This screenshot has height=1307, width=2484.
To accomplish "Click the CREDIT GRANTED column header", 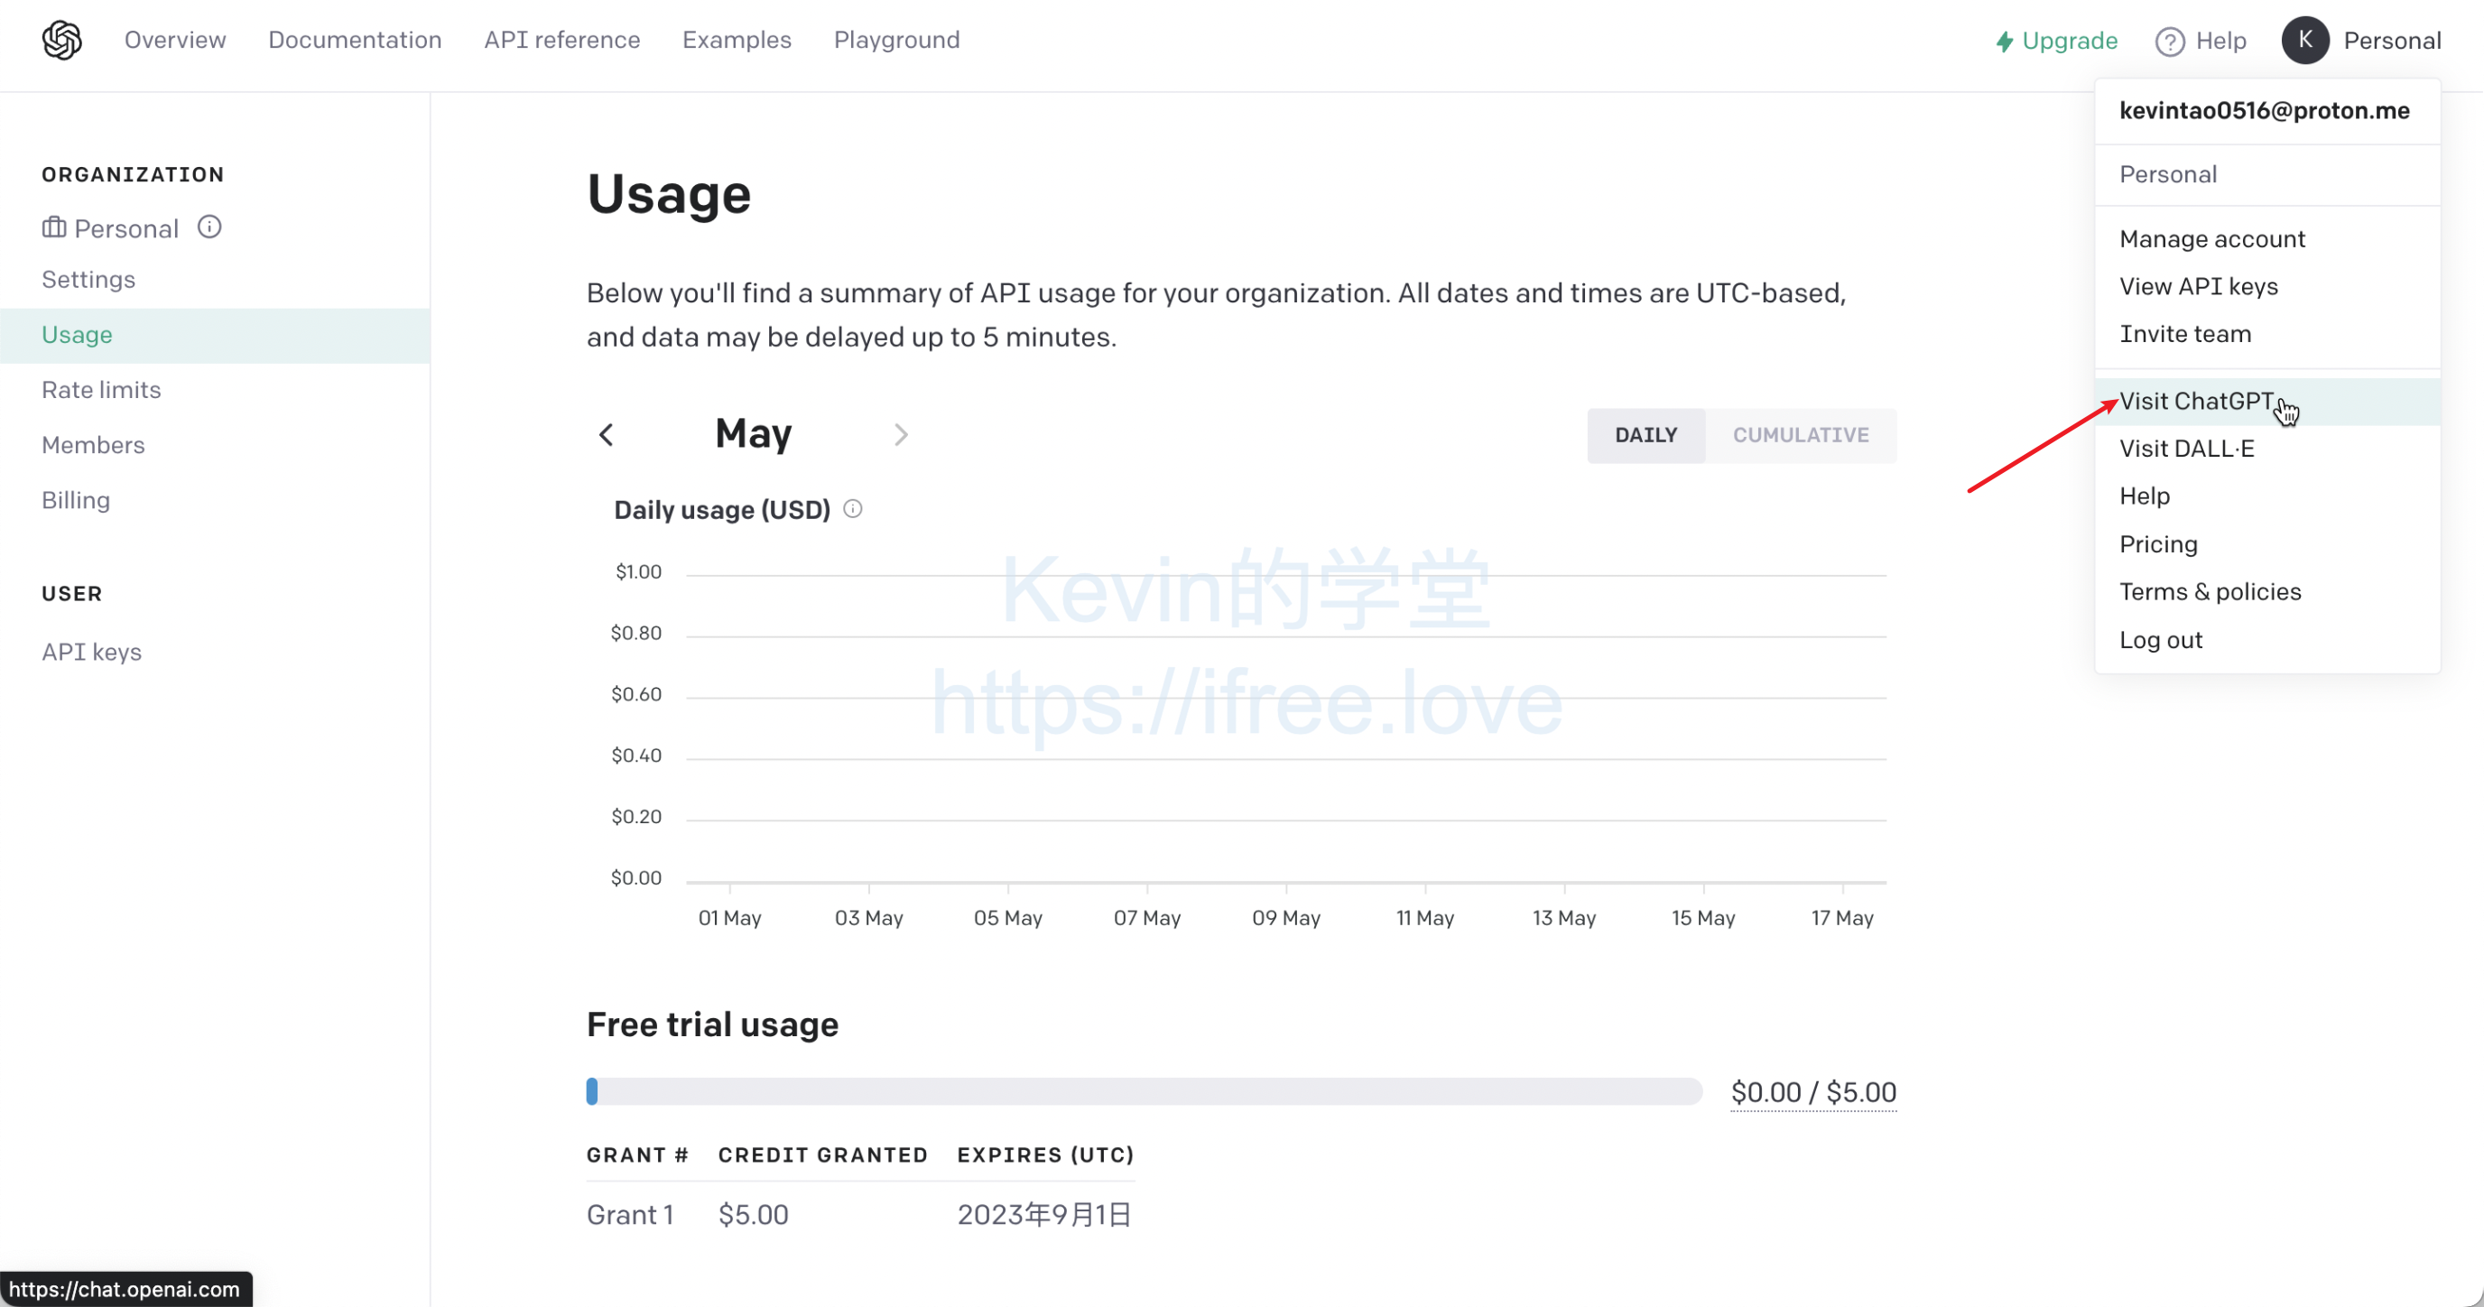I will (822, 1154).
